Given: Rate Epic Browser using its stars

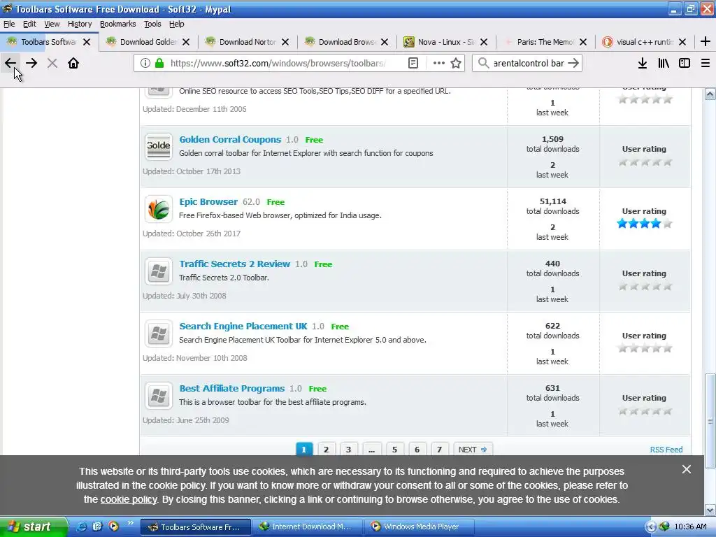Looking at the screenshot, I should pyautogui.click(x=644, y=223).
